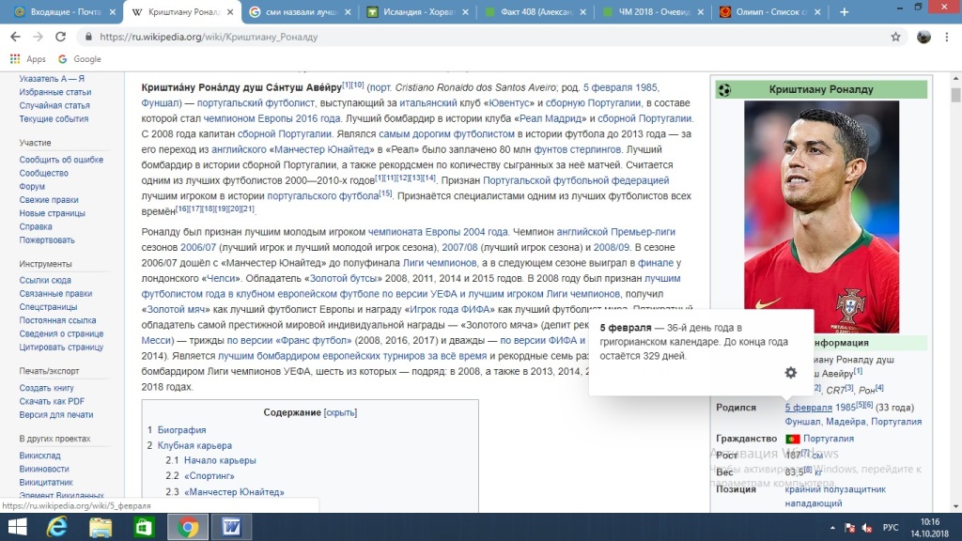The width and height of the screenshot is (962, 541).
Task: Open sidebar link Скачать как PDF
Action: [53, 401]
